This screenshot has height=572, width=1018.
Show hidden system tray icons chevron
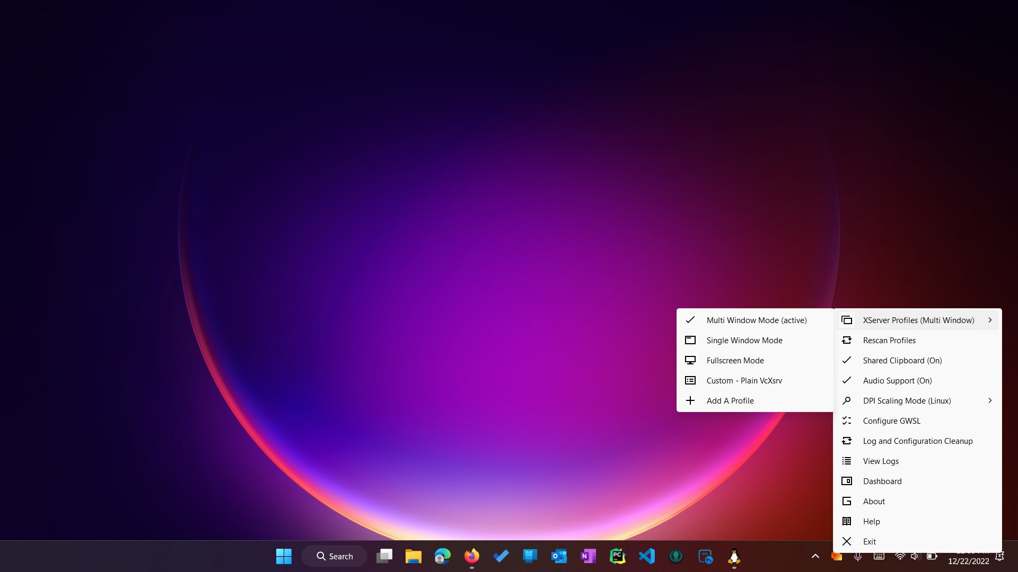point(815,556)
